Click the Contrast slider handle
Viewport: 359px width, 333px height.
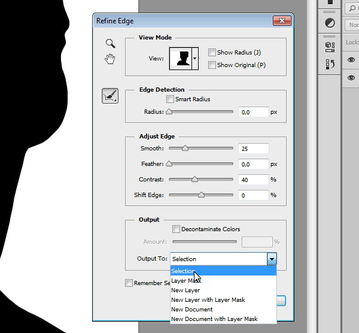[x=194, y=179]
